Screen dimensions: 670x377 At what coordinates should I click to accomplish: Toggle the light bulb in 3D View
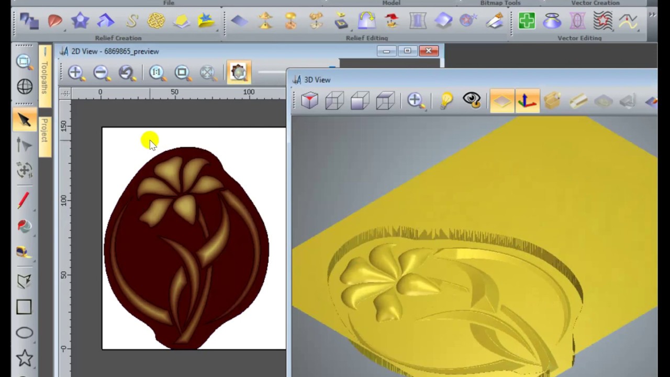point(446,101)
